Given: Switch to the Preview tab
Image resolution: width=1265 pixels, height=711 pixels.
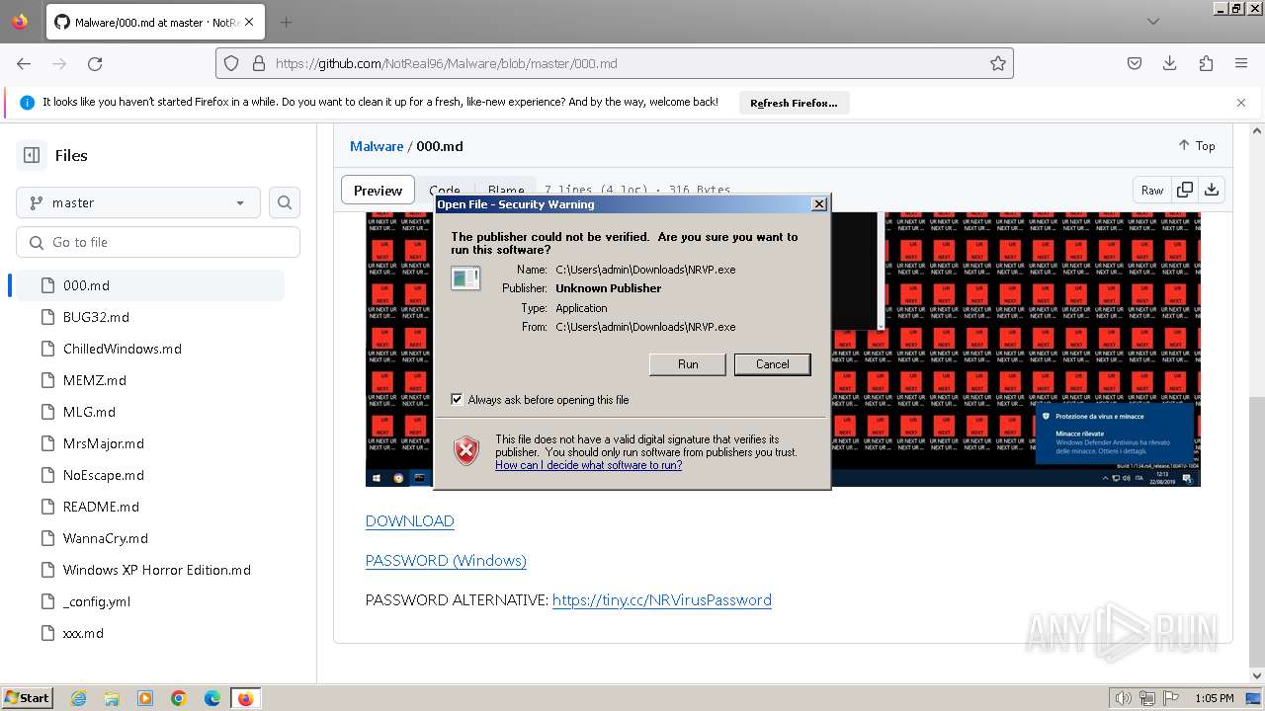Looking at the screenshot, I should pos(378,191).
